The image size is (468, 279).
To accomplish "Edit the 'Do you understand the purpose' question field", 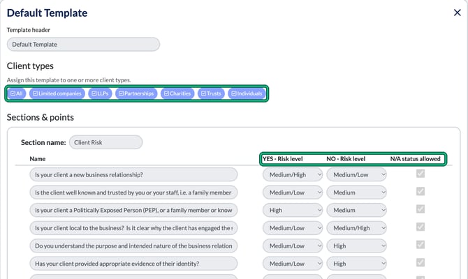I will (133, 246).
